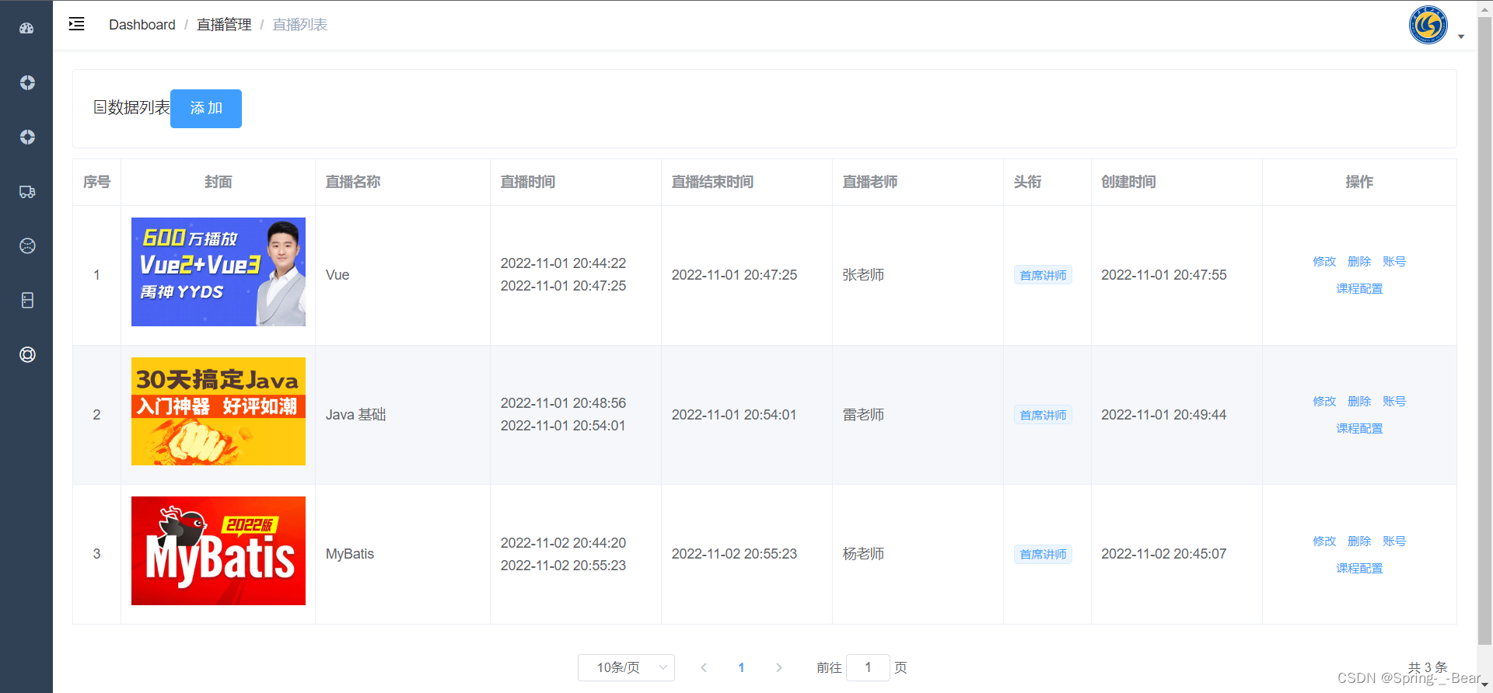
Task: Click the 首席讲师 tag for 雷老师
Action: click(x=1043, y=415)
